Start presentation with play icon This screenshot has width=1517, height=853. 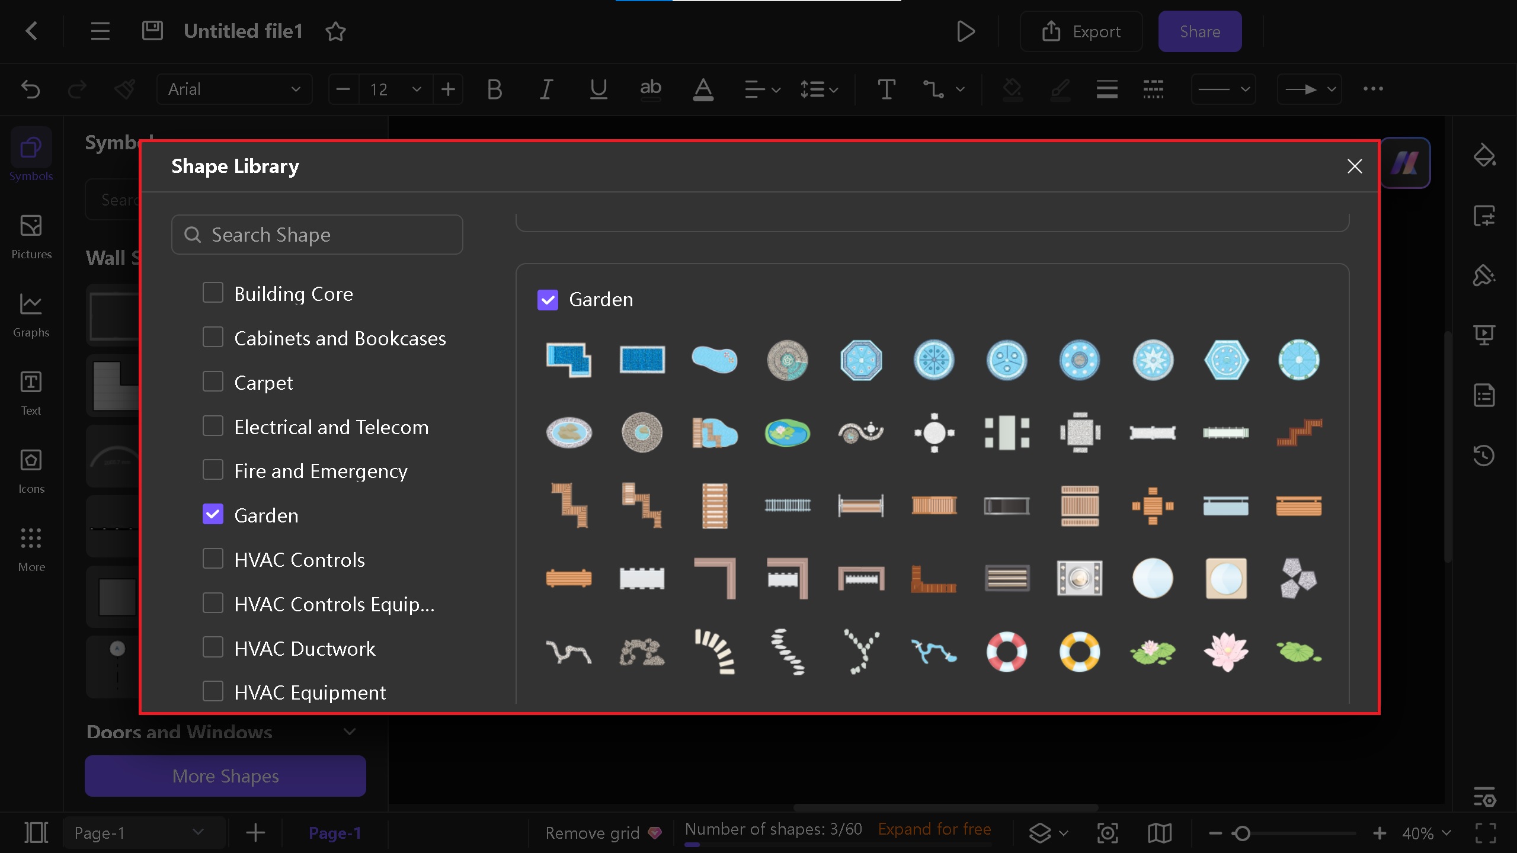point(966,31)
